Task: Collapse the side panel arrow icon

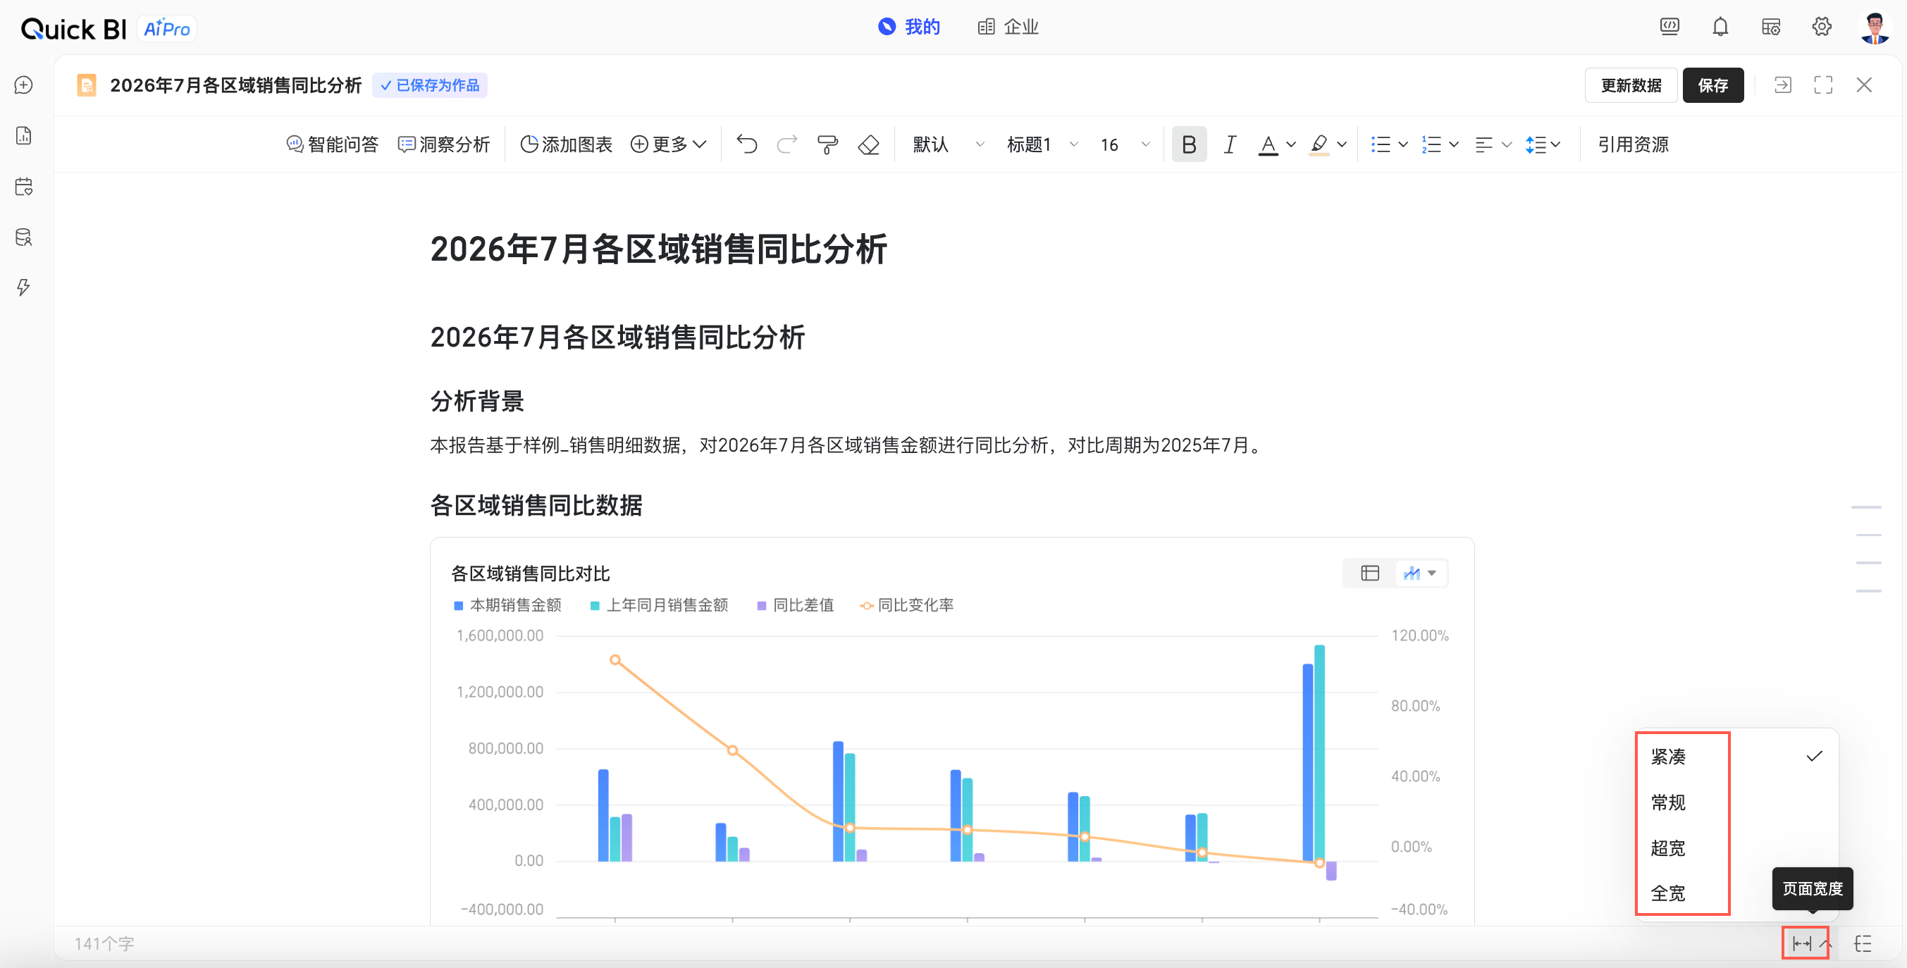Action: click(x=1783, y=85)
